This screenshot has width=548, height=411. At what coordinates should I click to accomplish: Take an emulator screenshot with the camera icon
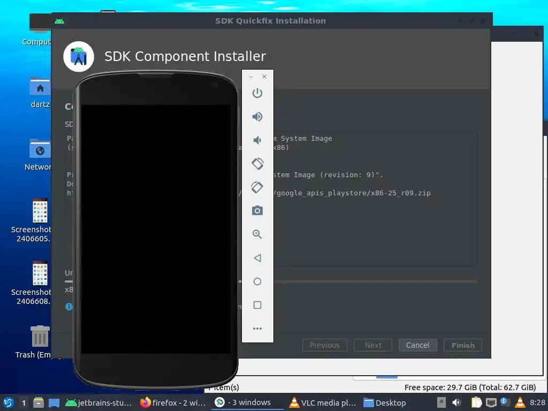(x=257, y=210)
